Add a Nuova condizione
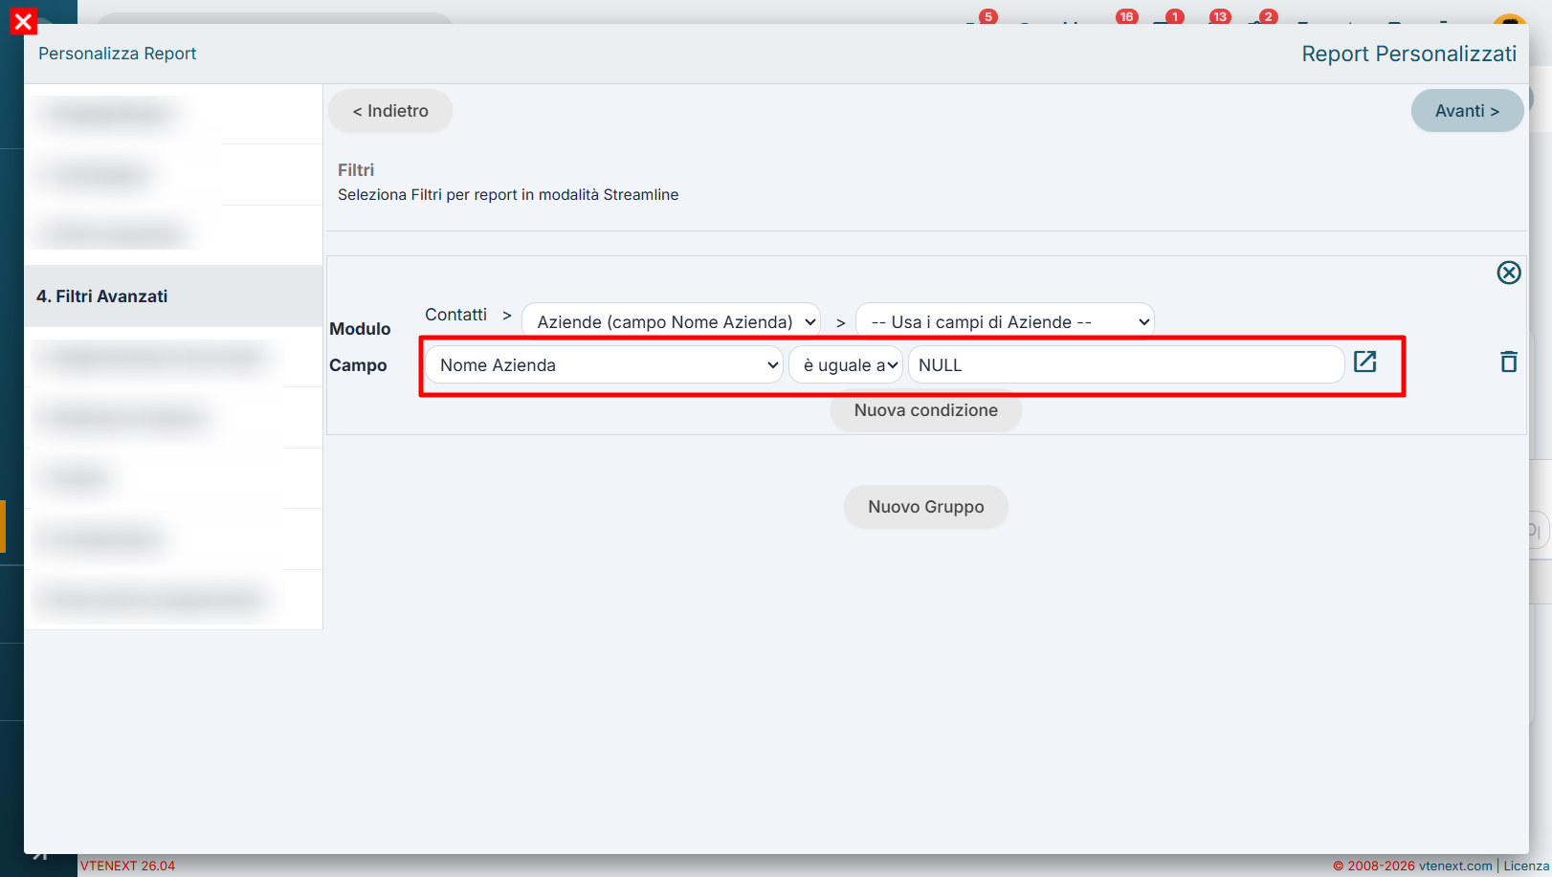Viewport: 1552px width, 877px height. 926,410
